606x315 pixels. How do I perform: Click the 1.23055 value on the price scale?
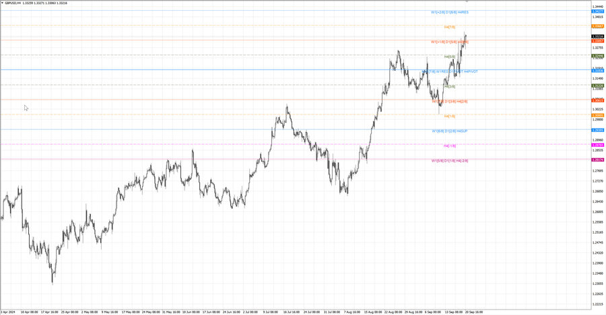click(x=597, y=283)
